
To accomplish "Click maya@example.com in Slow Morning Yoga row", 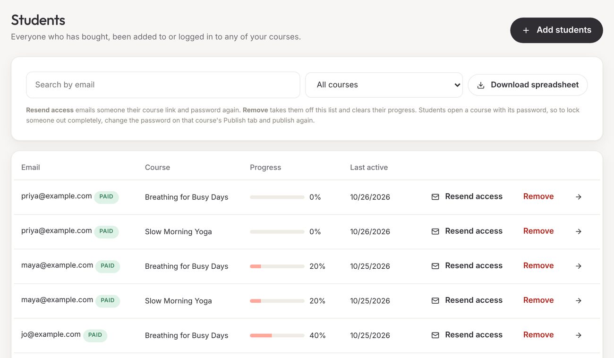I will point(57,299).
